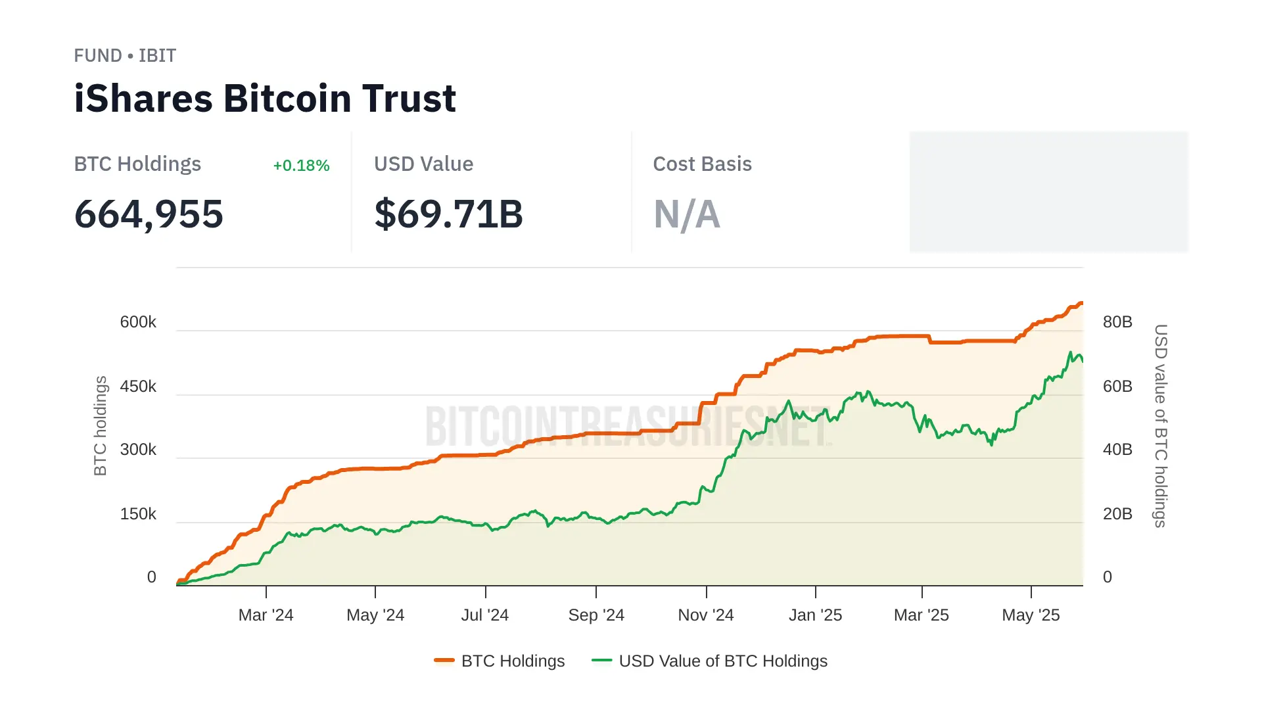Click the 80B right axis label
Image resolution: width=1262 pixels, height=710 pixels.
(1117, 322)
